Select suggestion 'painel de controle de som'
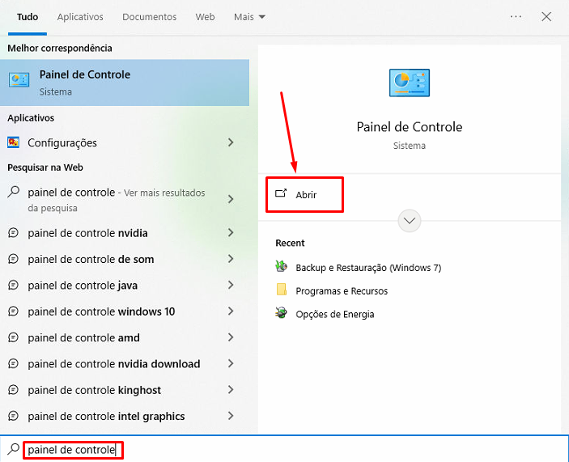 [x=125, y=259]
